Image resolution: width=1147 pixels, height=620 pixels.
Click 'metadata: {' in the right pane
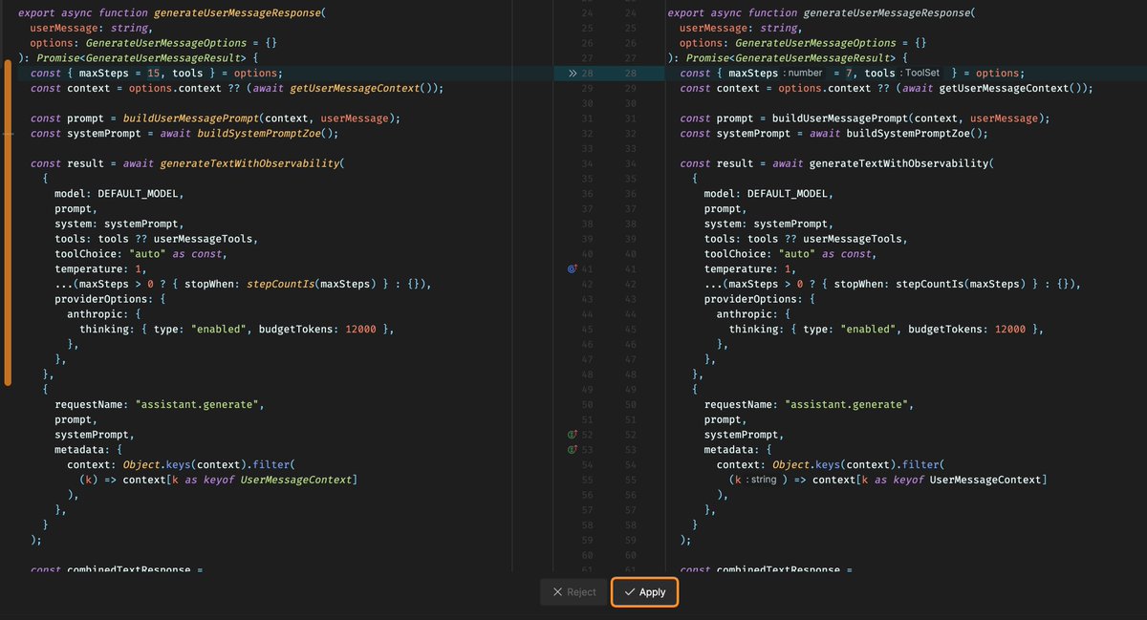click(x=739, y=450)
